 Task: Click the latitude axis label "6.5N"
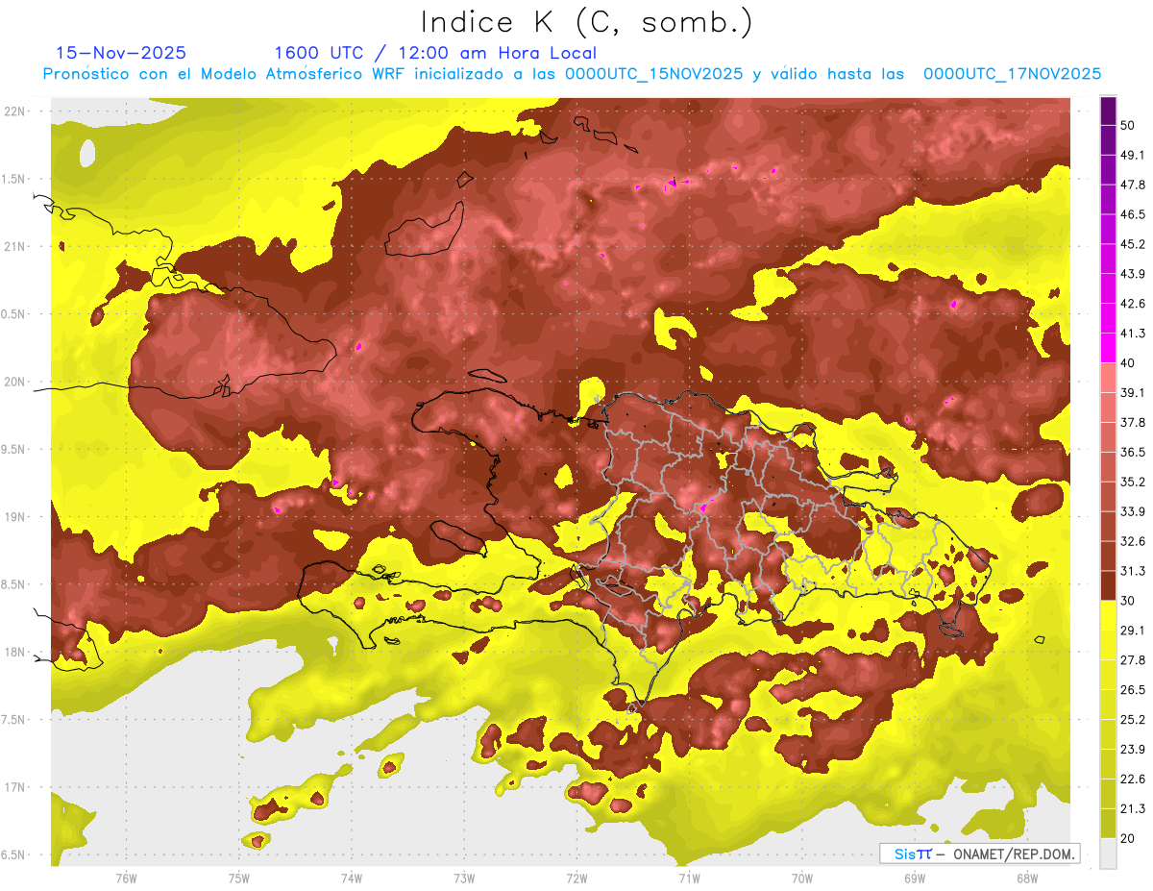click(14, 854)
